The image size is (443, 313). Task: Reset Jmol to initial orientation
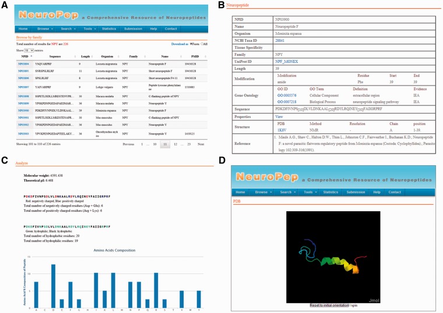point(329,305)
